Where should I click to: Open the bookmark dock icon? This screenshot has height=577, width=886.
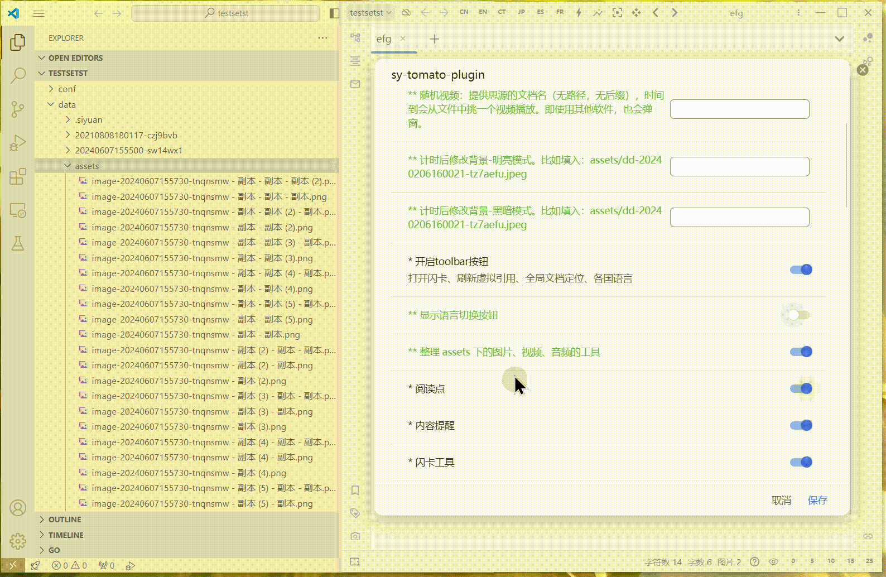pos(355,490)
